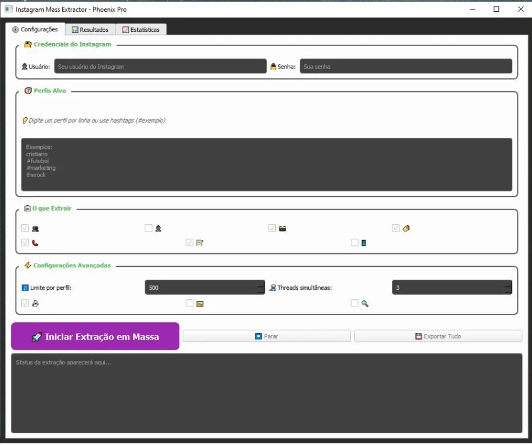Viewport: 532px width, 445px height.
Task: Click into the Senha password field
Action: (x=406, y=67)
